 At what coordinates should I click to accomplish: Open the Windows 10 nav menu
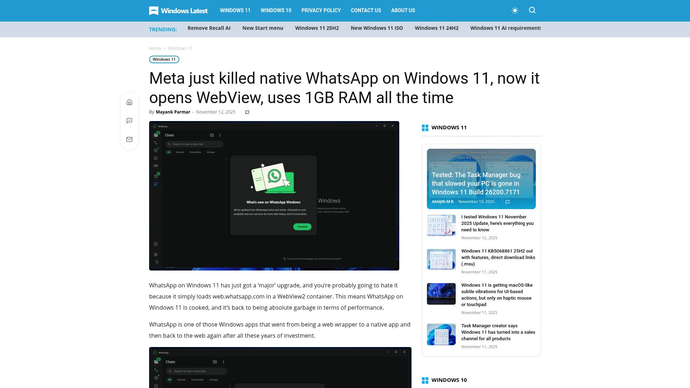click(276, 10)
